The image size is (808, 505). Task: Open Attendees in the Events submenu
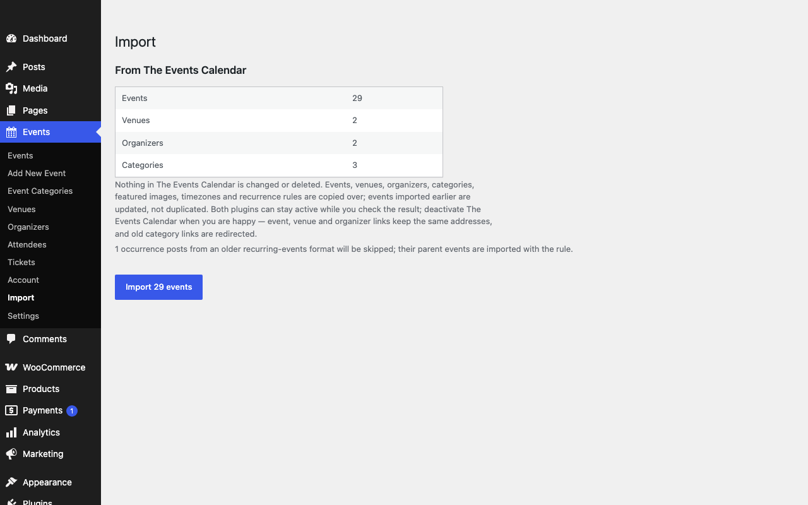coord(27,244)
